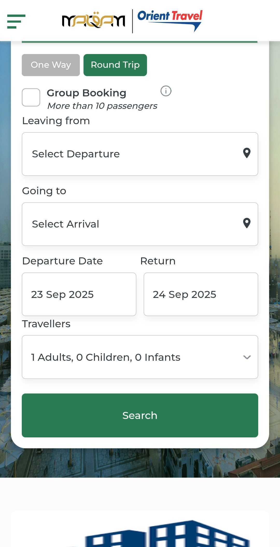Switch to One Way trip type
This screenshot has height=547, width=280.
point(51,65)
